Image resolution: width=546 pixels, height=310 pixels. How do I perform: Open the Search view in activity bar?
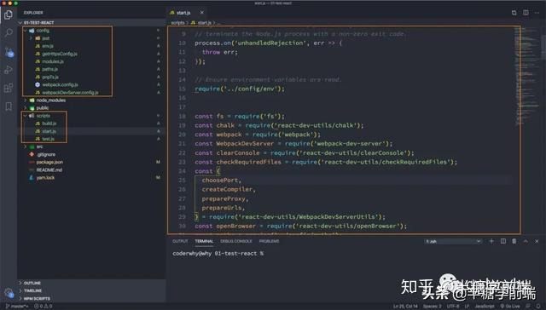[9, 33]
